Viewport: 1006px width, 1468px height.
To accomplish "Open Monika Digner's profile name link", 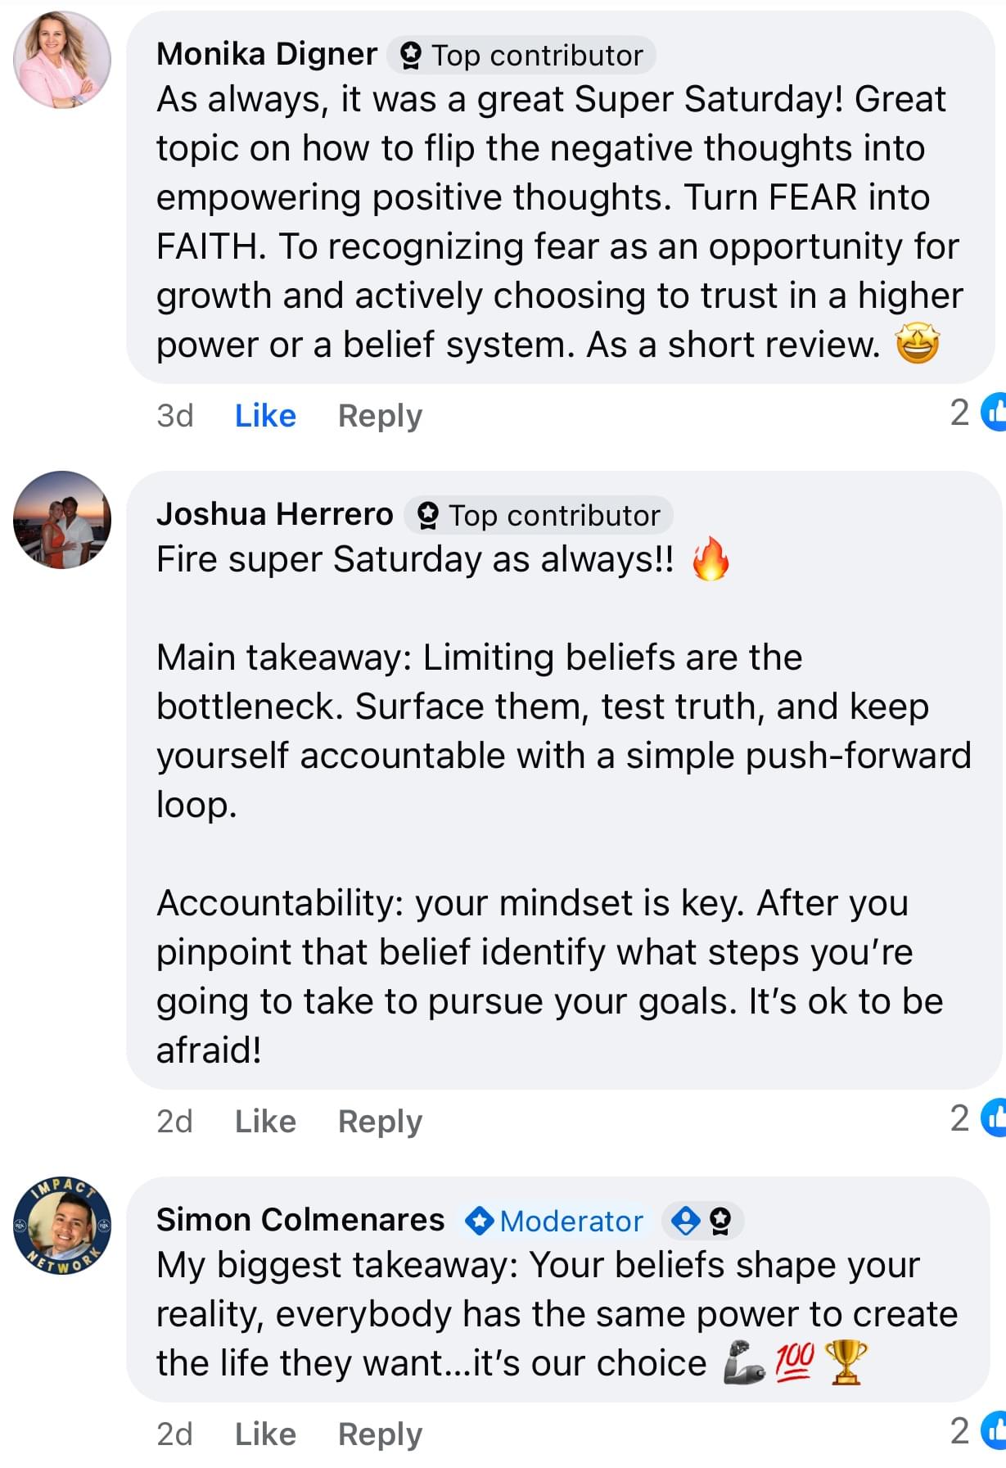I will coord(267,54).
